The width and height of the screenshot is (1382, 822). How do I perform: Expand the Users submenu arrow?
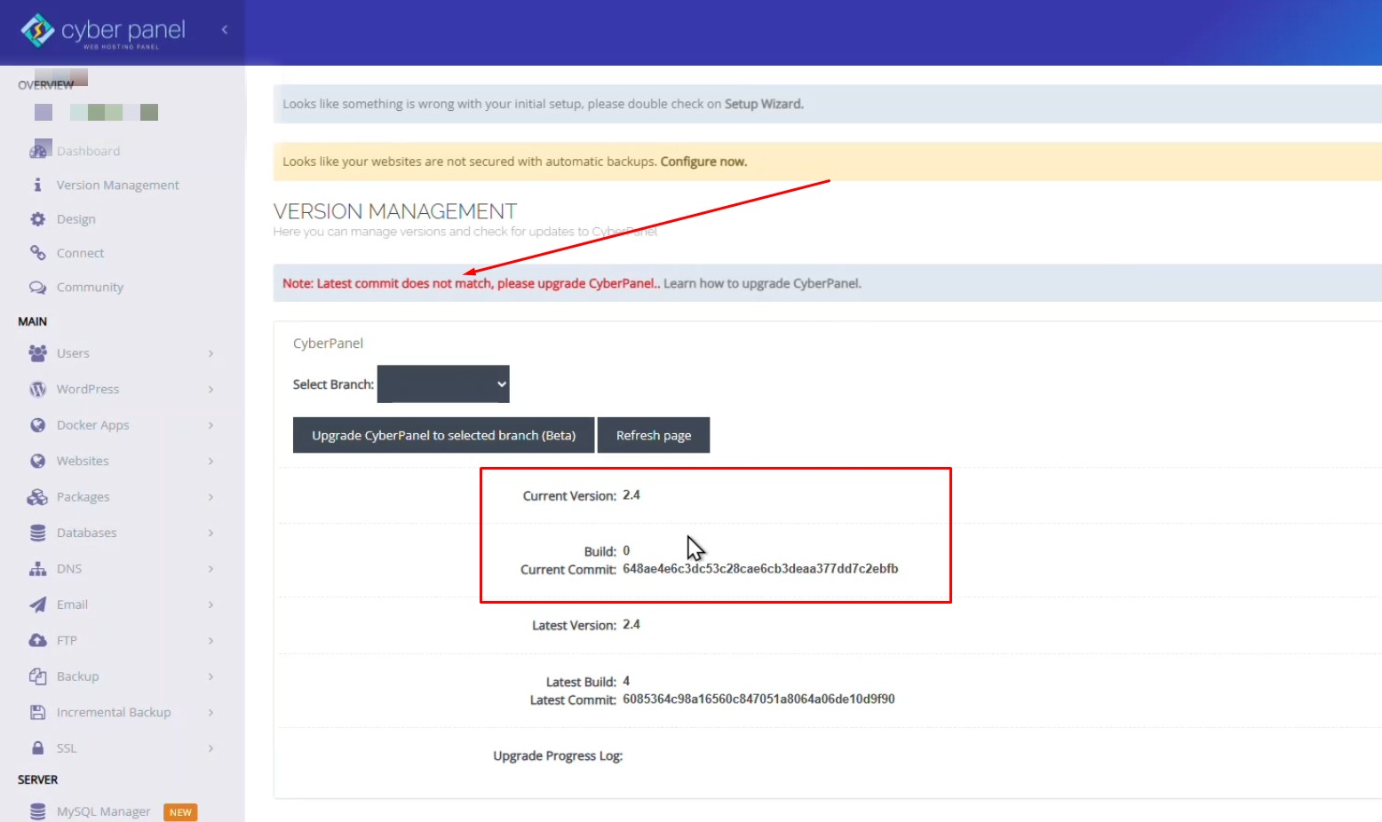pyautogui.click(x=210, y=353)
